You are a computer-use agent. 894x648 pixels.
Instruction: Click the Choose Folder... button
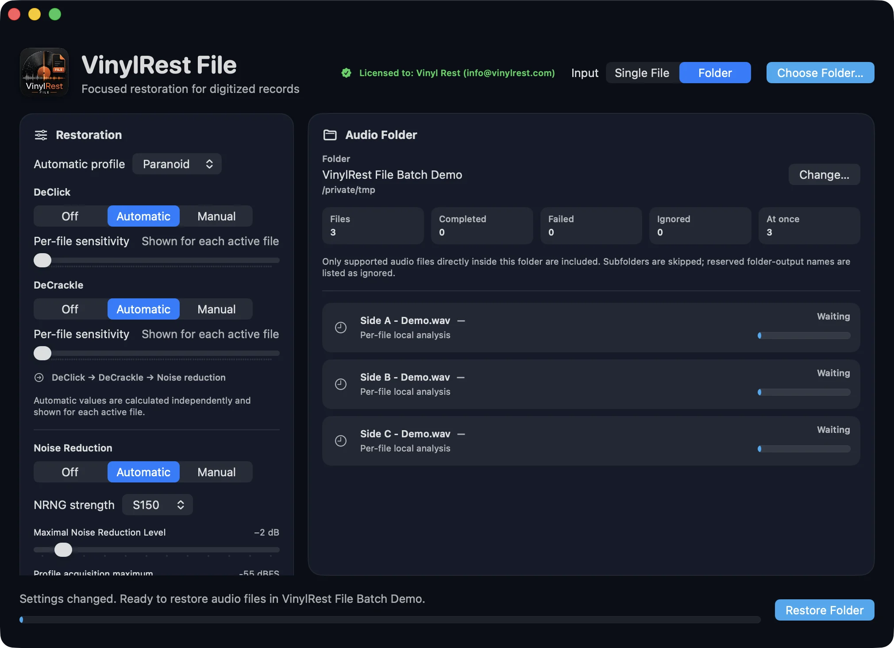820,73
